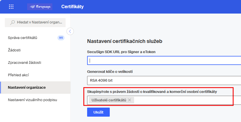Click the Nastavení certifikačních služeb heading
The image size is (241, 122).
[124, 41]
